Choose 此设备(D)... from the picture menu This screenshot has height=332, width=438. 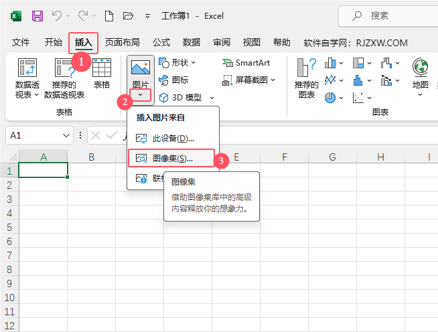(173, 138)
